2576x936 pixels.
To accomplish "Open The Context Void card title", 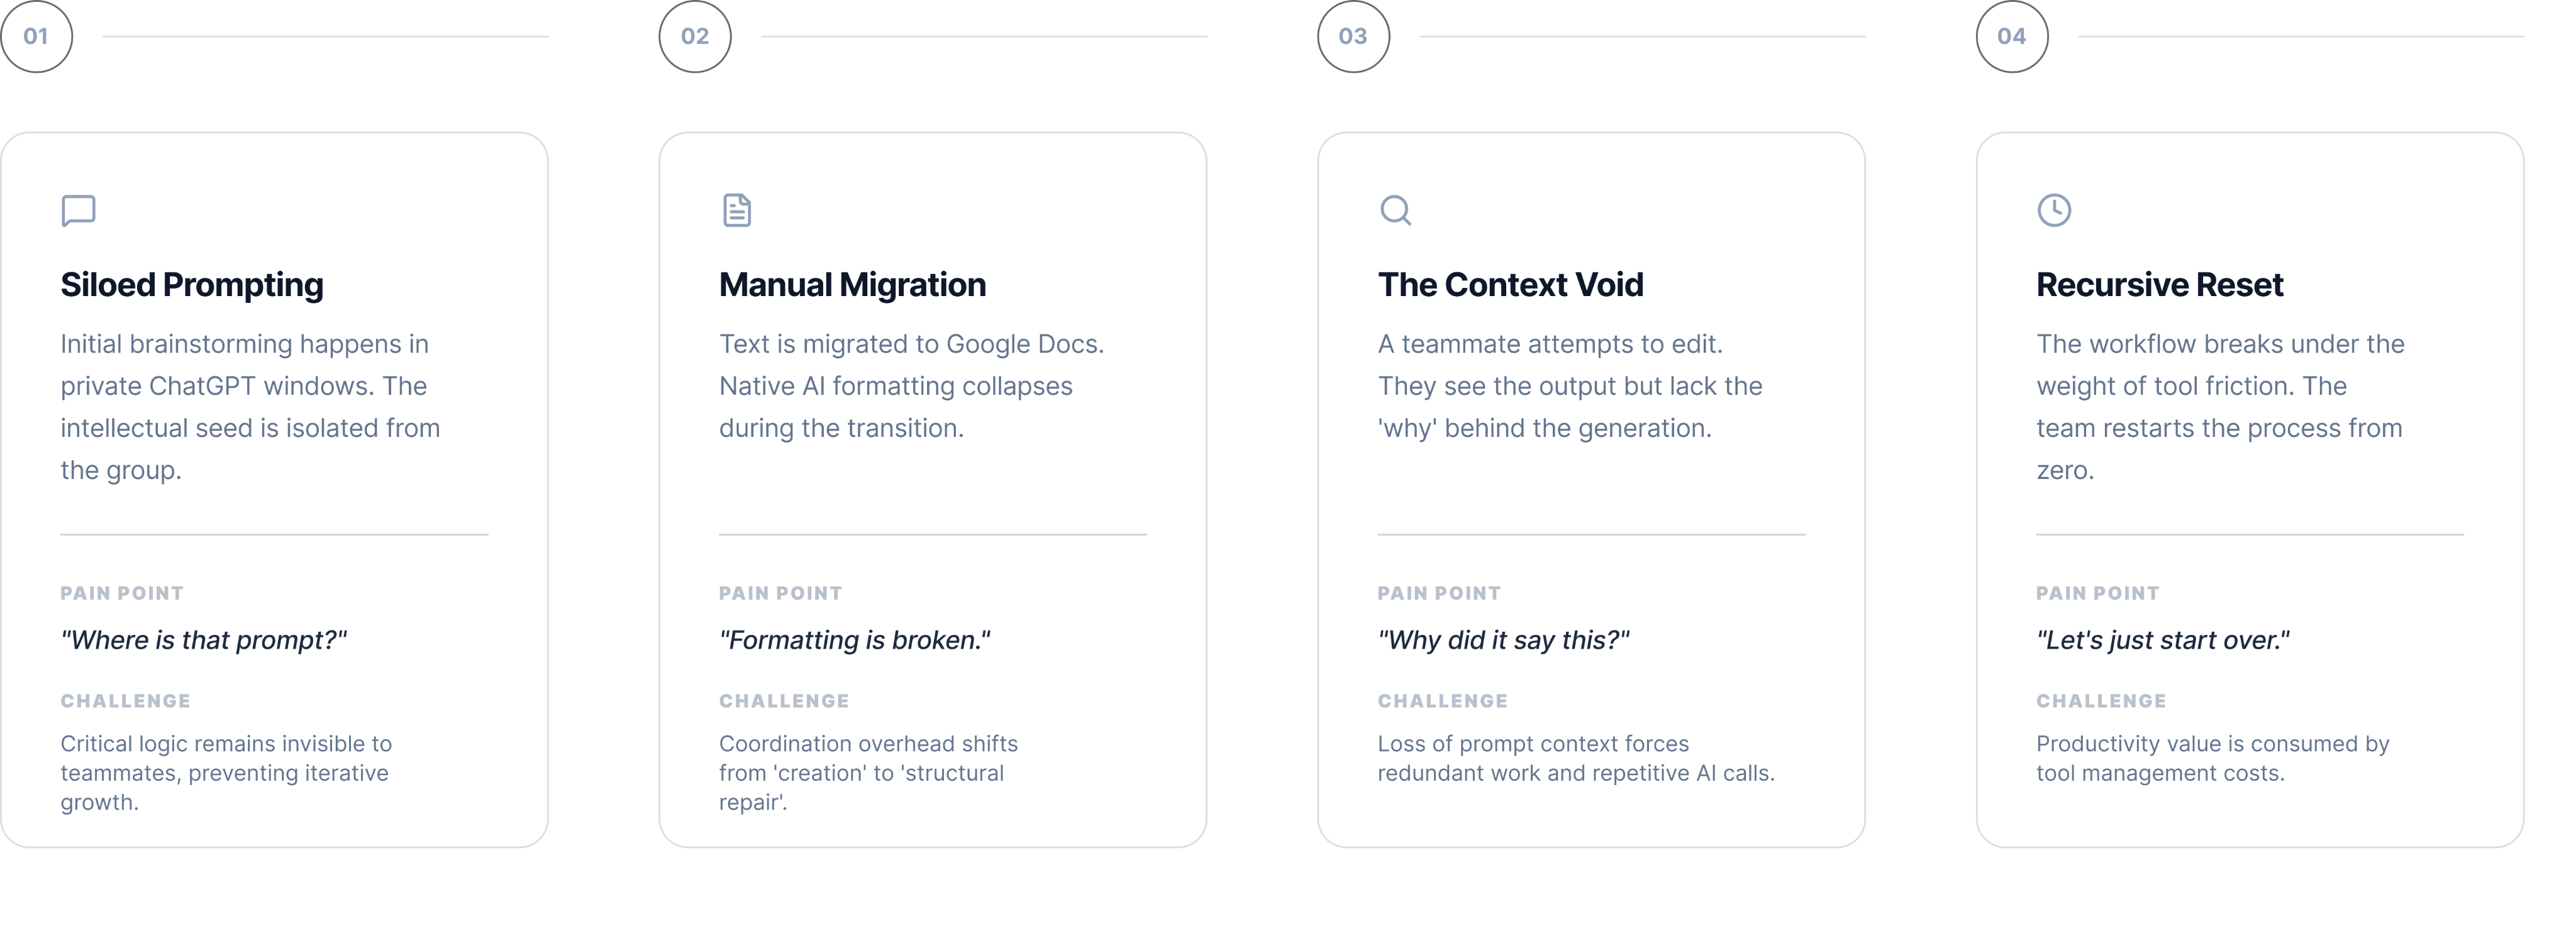I will pyautogui.click(x=1510, y=285).
